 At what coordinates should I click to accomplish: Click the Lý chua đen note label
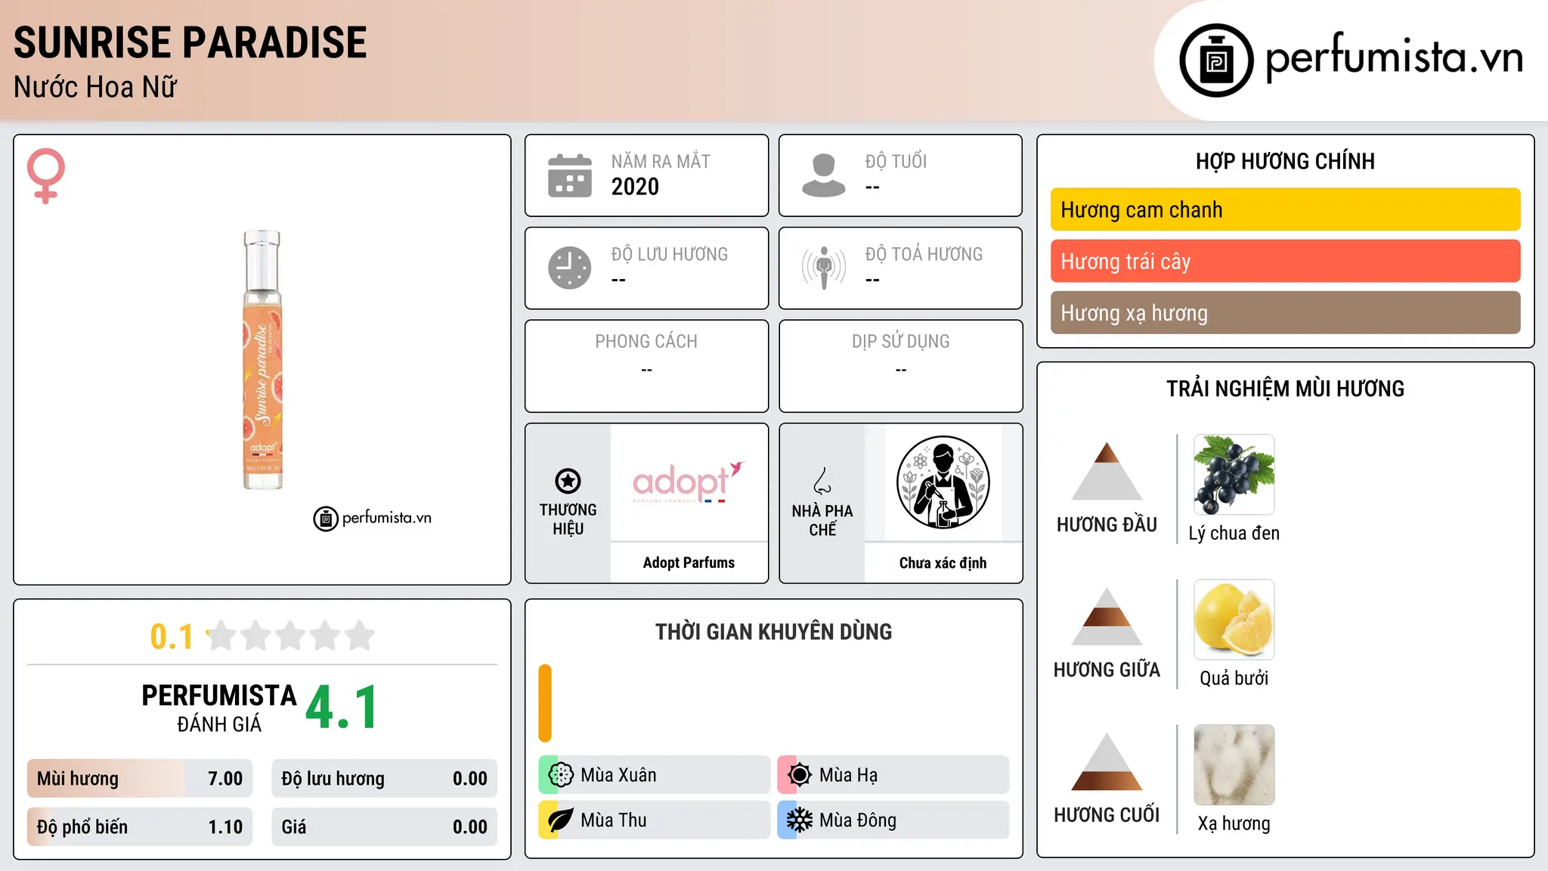tap(1234, 533)
